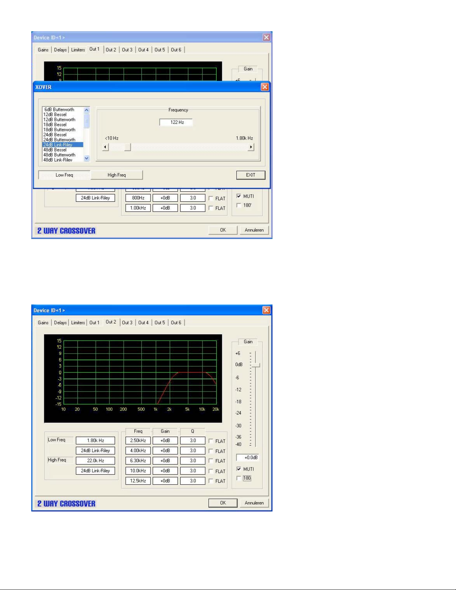Click the +0.0dB gain value field

coord(248,457)
